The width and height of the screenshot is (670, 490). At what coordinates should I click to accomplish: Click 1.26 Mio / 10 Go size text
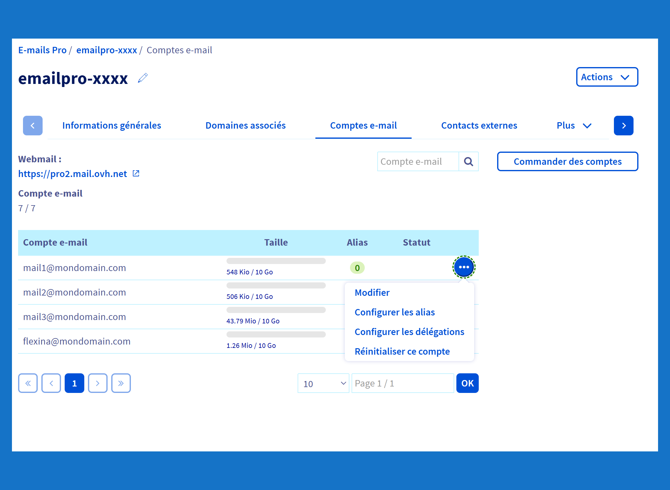251,345
